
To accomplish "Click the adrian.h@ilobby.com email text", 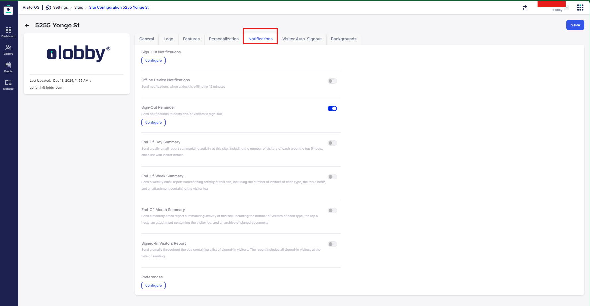I will 46,88.
